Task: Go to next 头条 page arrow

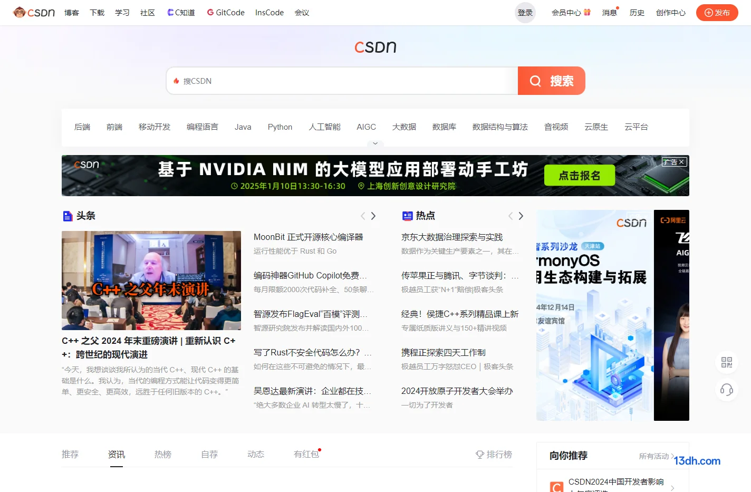Action: (x=373, y=216)
